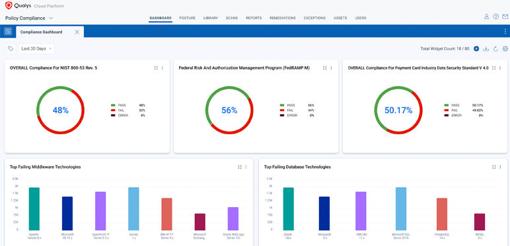Open the user profile icon
Viewport: 510px width, 246px height.
(x=486, y=17)
